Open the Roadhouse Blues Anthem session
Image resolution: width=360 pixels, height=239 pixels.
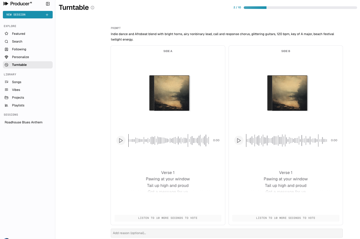pos(24,122)
